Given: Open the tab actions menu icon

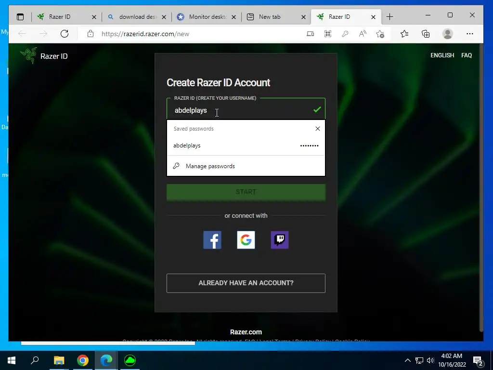Looking at the screenshot, I should point(20,17).
